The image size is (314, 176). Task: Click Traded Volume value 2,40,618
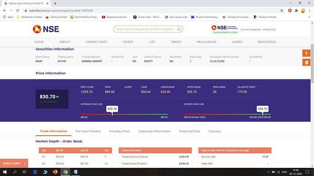tap(184, 157)
